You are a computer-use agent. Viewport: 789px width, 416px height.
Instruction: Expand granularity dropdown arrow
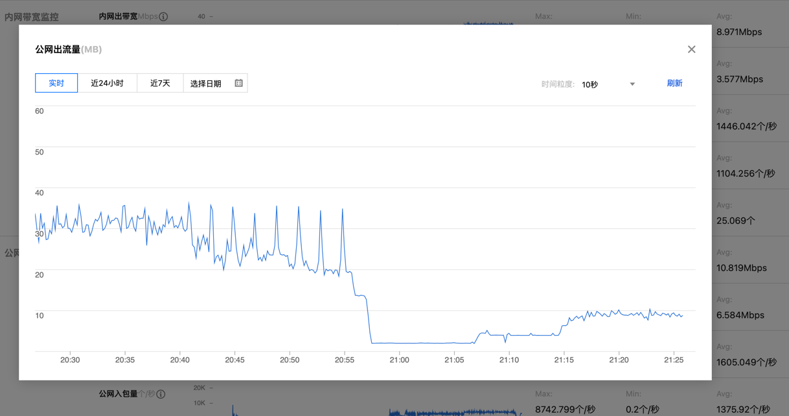[x=632, y=84]
